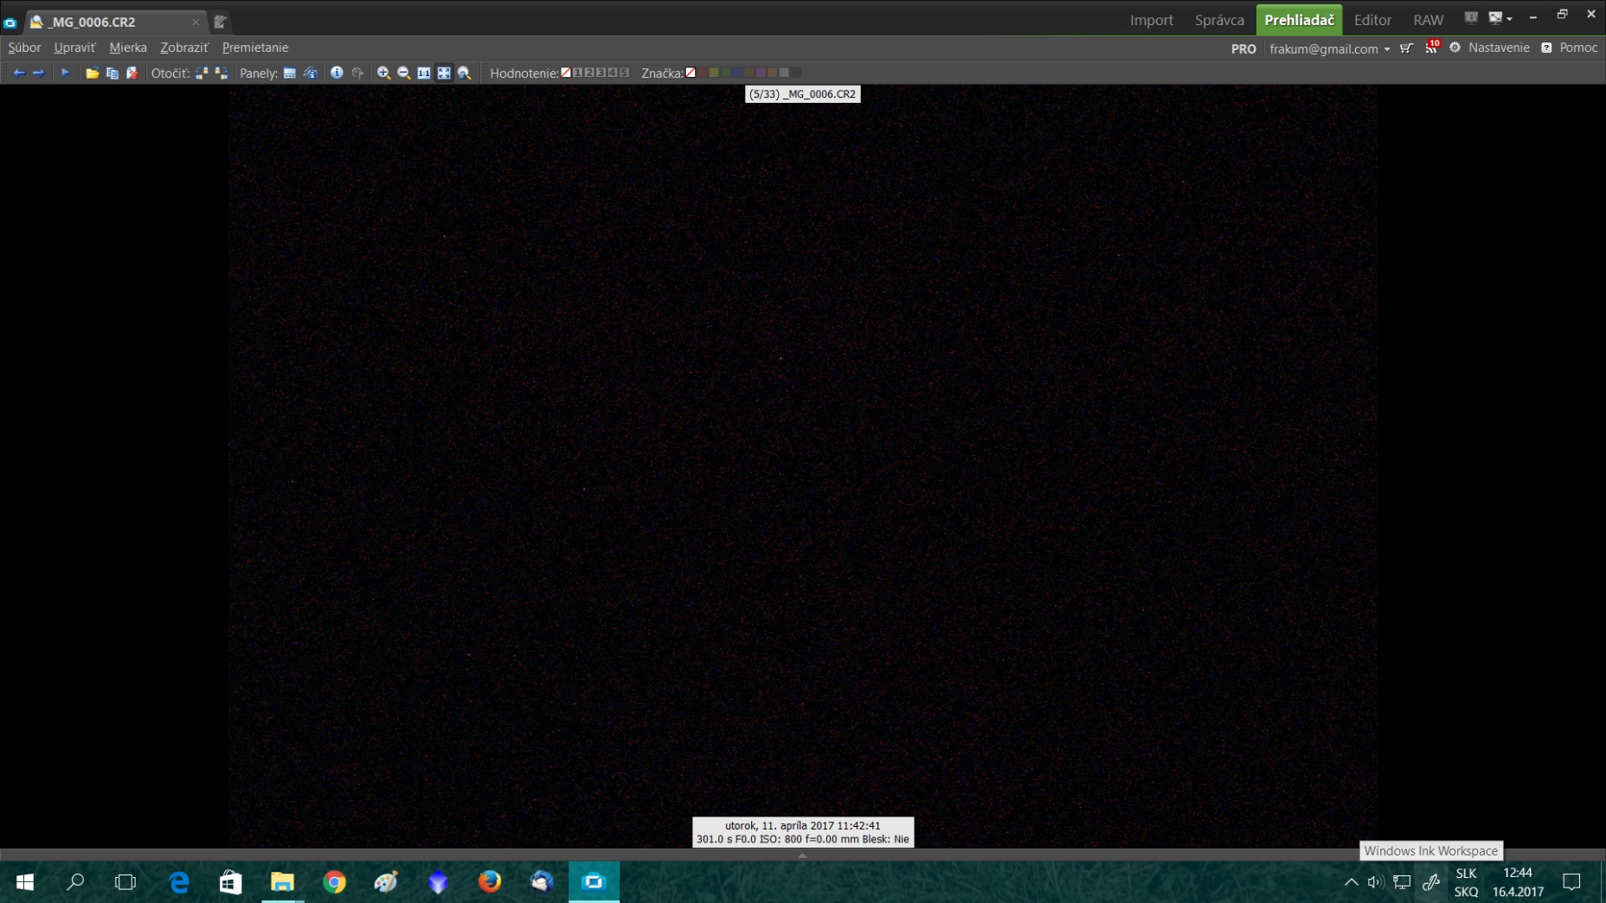Screen dimensions: 1606x903
Task: Apply the yellow color label
Action: [x=714, y=73]
